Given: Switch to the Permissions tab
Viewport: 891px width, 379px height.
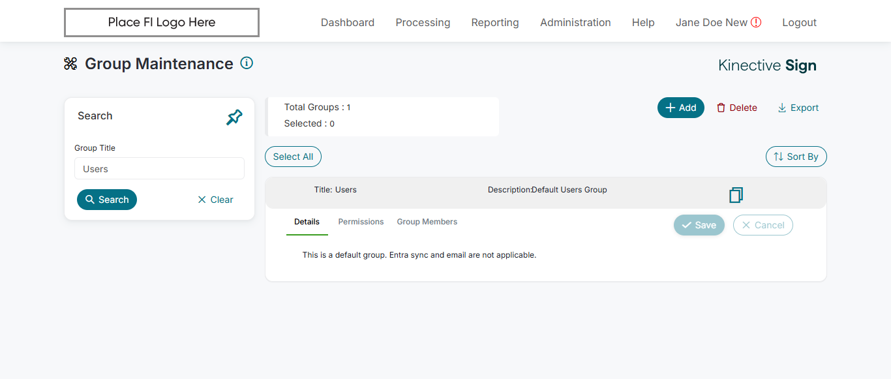Looking at the screenshot, I should coord(361,222).
